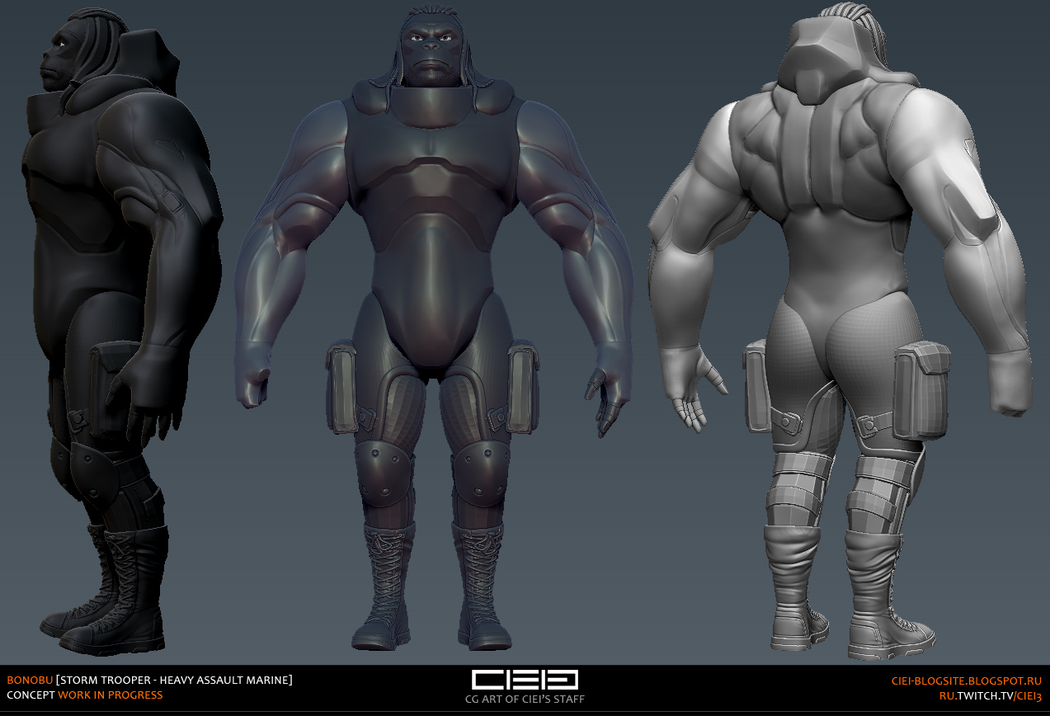Open the ciei-blogsite.blogspot.ru link
Screen dimensions: 1050x716
(967, 681)
